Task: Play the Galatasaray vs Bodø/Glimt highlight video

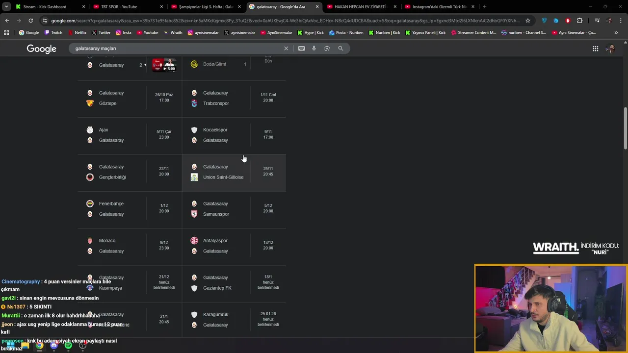Action: (164, 65)
